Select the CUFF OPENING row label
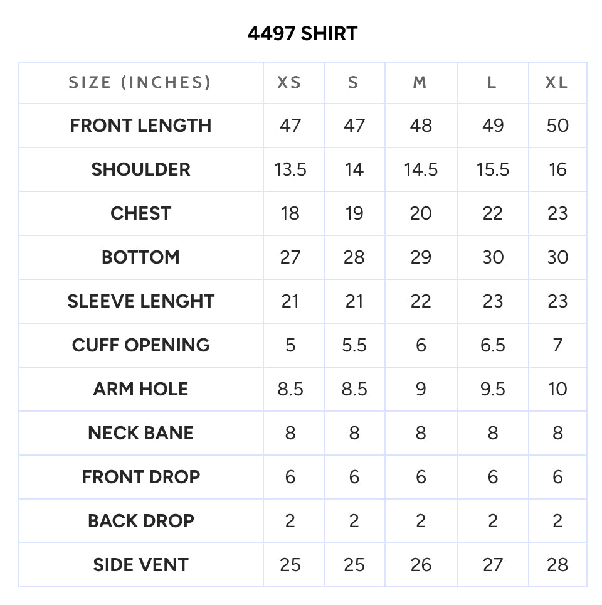The image size is (602, 605). pyautogui.click(x=140, y=345)
